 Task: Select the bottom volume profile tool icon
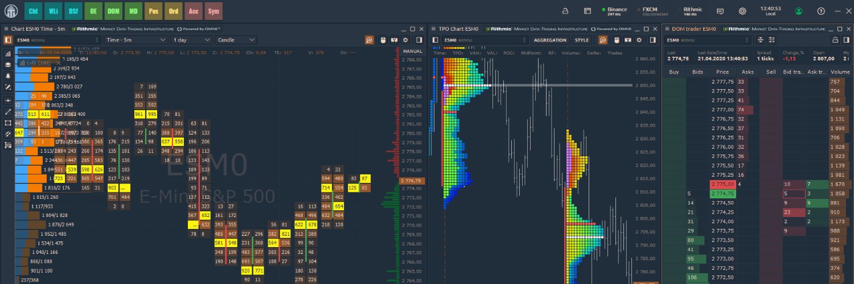click(8, 145)
